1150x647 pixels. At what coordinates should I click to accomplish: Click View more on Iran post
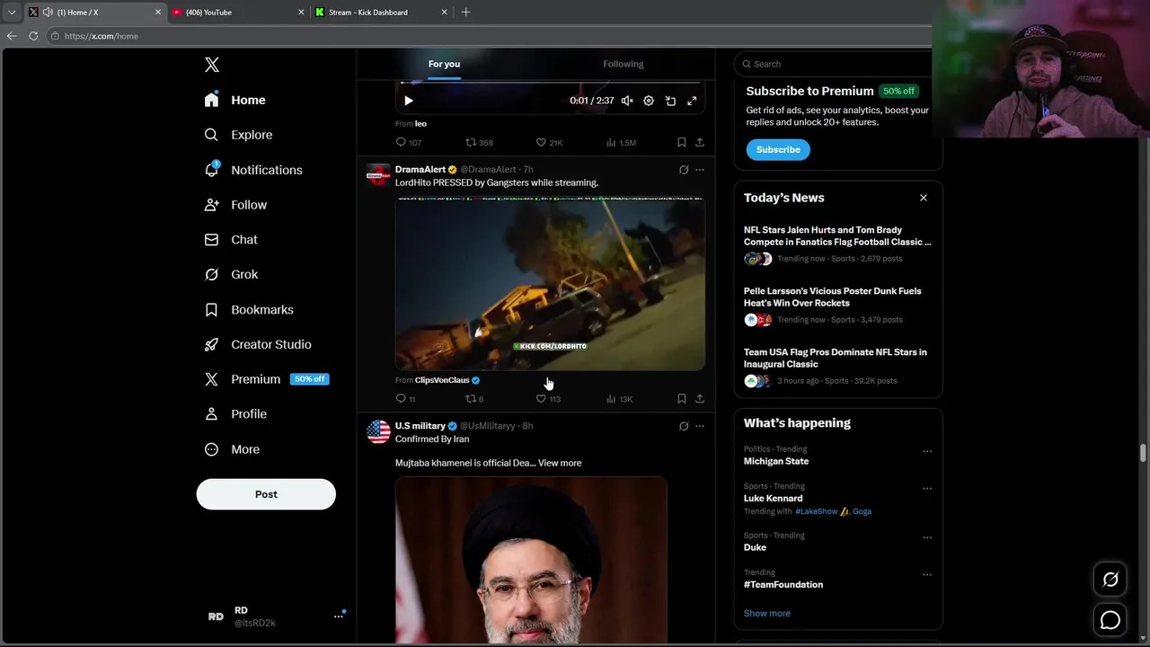click(x=560, y=463)
